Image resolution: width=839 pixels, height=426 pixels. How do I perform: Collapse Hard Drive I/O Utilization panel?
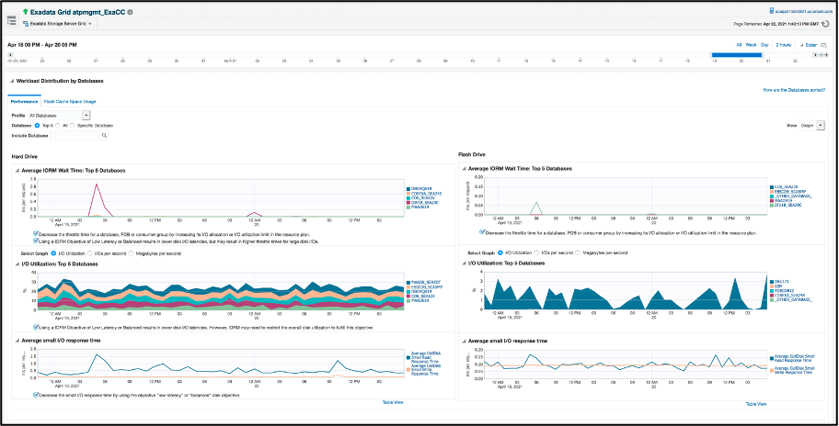click(17, 263)
